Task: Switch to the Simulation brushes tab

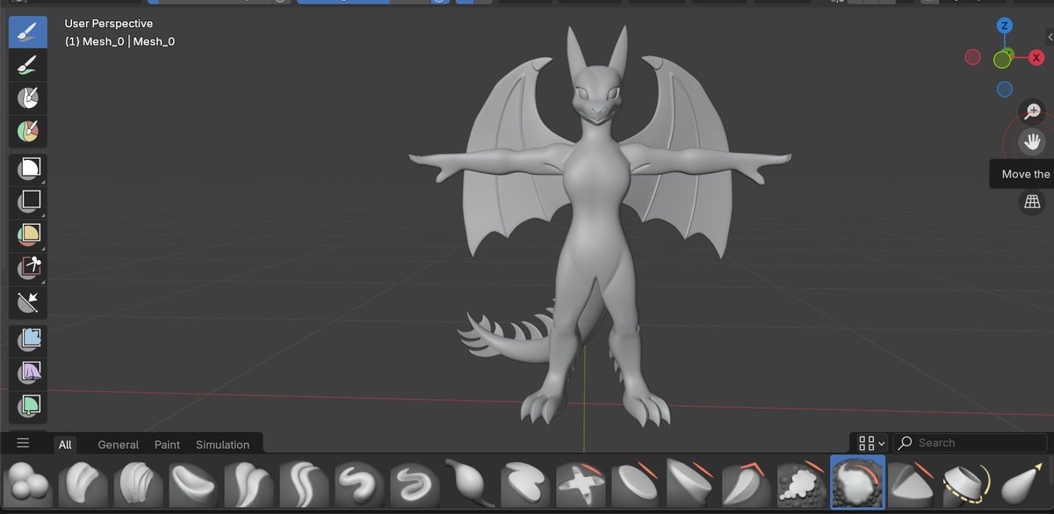Action: click(x=222, y=445)
